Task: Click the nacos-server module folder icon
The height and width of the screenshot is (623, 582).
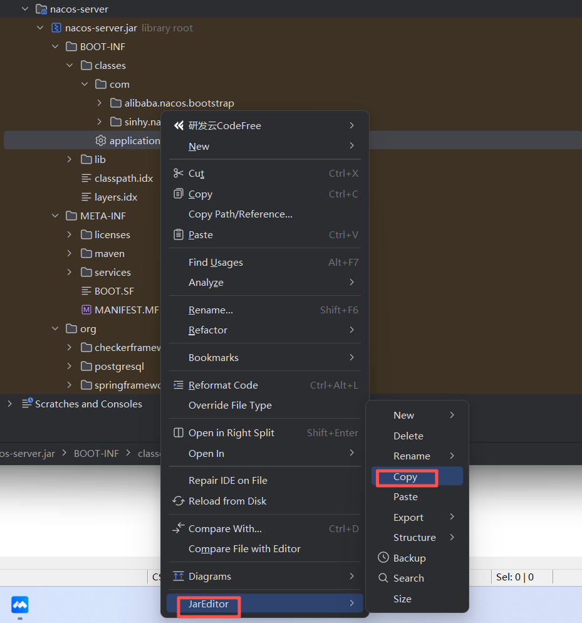Action: (41, 9)
